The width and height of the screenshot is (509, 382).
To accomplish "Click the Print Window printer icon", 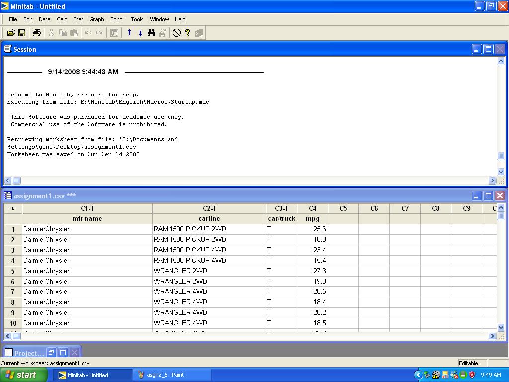I will click(36, 33).
